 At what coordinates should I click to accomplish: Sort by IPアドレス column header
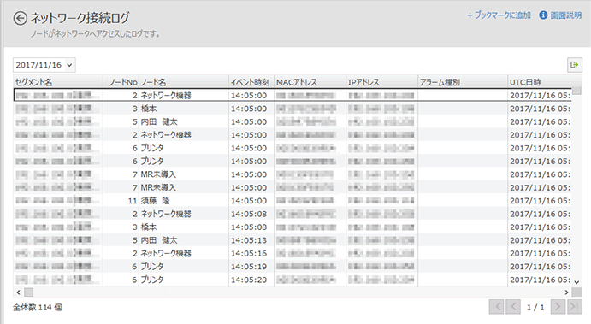[381, 82]
